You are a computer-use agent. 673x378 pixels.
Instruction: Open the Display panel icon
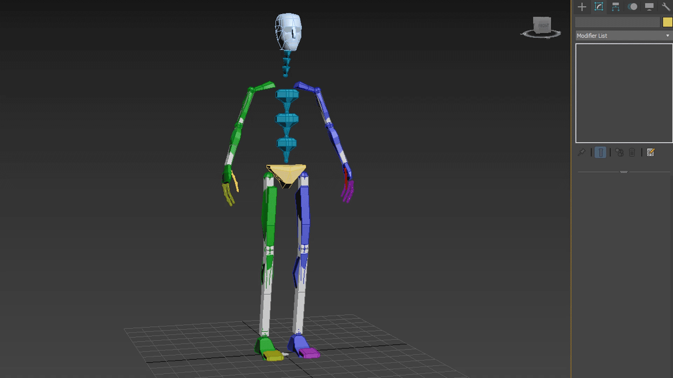point(649,7)
